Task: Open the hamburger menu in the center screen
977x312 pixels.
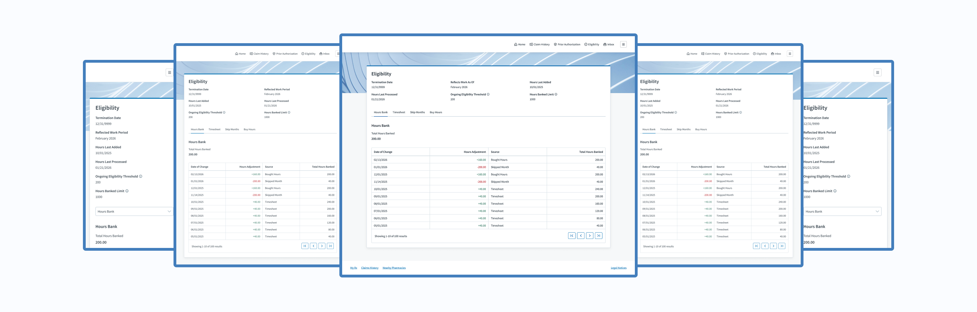Action: [x=623, y=45]
